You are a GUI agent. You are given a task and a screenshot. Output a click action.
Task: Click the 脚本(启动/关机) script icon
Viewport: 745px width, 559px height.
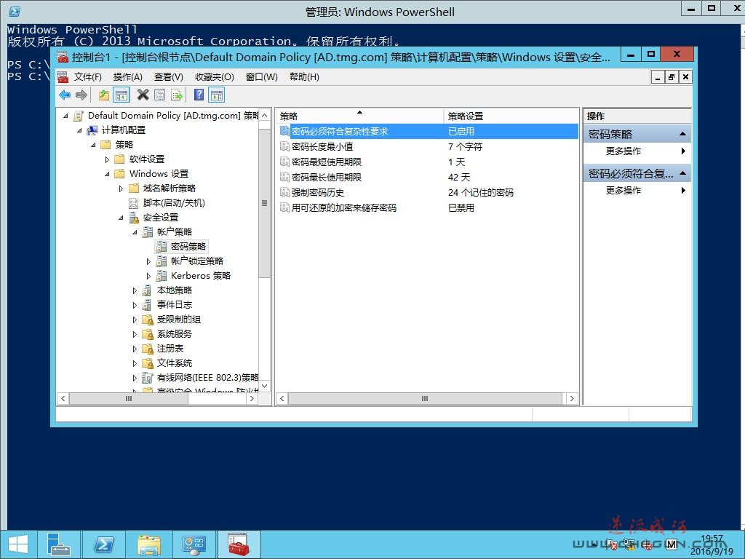tap(134, 203)
